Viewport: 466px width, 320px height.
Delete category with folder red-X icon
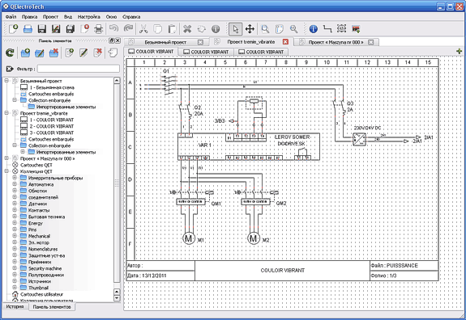pyautogui.click(x=53, y=53)
